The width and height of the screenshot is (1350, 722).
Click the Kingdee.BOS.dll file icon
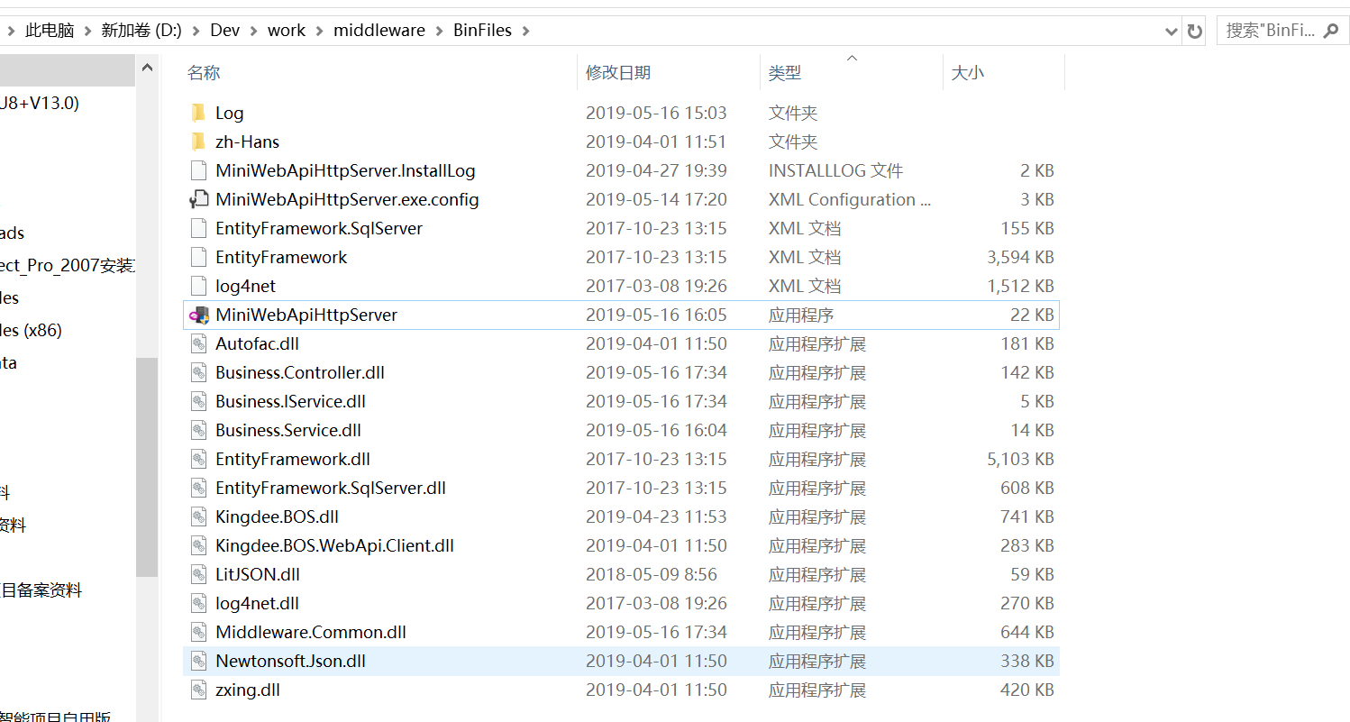tap(199, 516)
